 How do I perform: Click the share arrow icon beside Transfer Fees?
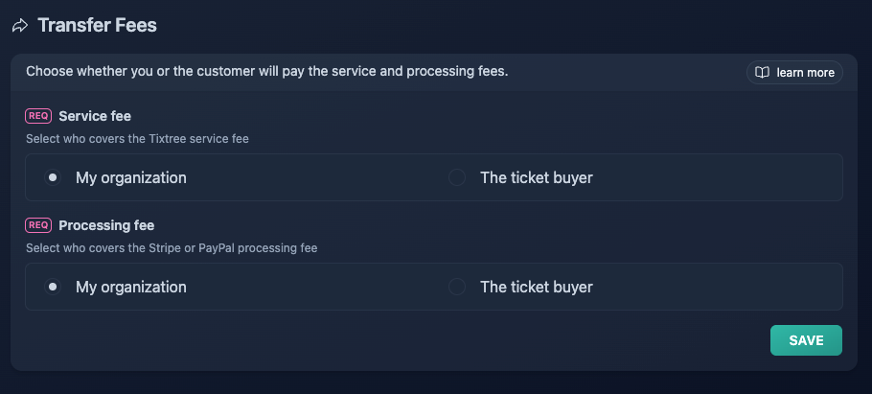click(x=20, y=26)
